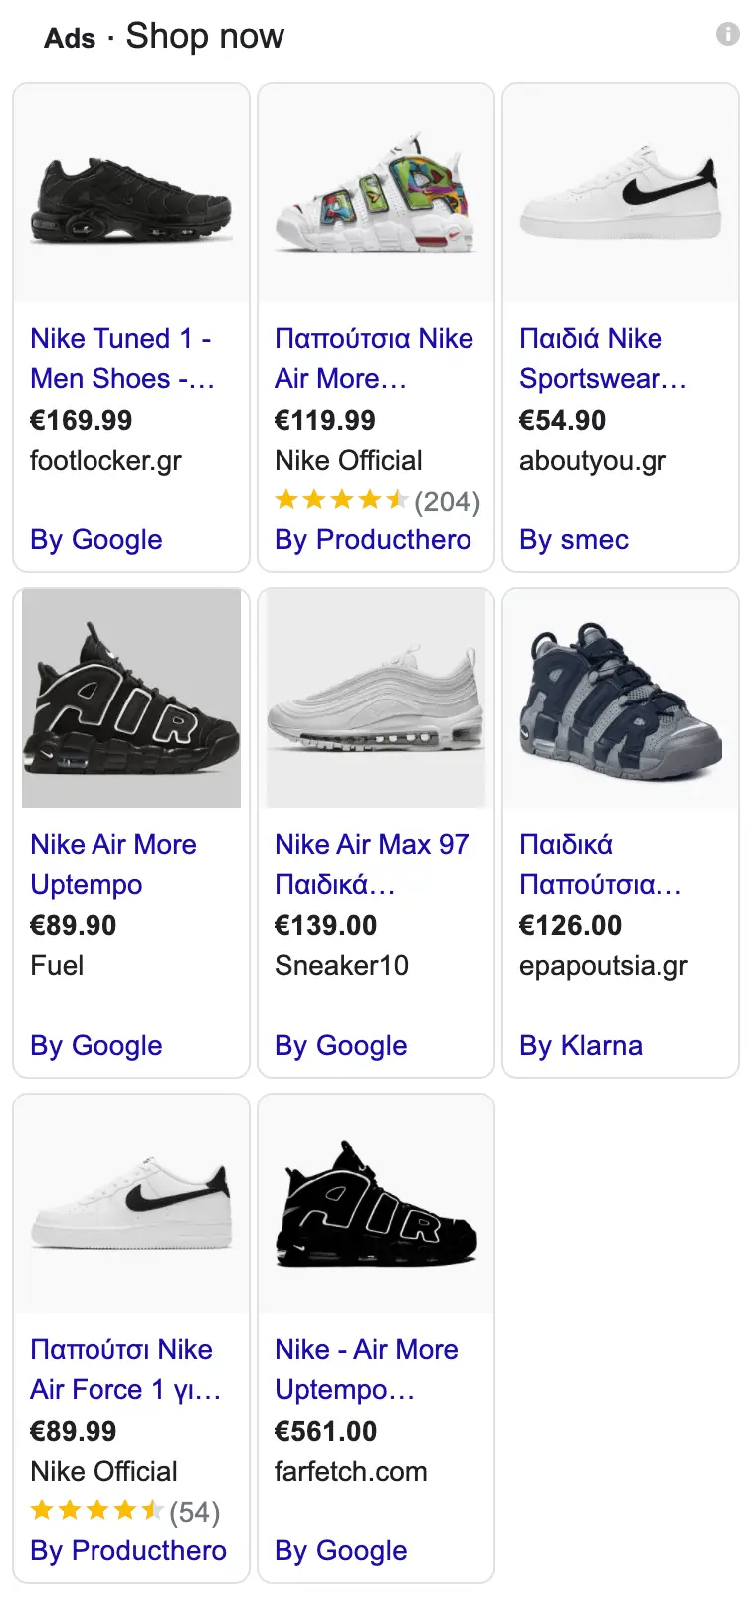Open white Air Max 97 shoe image
Image resolution: width=752 pixels, height=1600 pixels.
pyautogui.click(x=376, y=699)
